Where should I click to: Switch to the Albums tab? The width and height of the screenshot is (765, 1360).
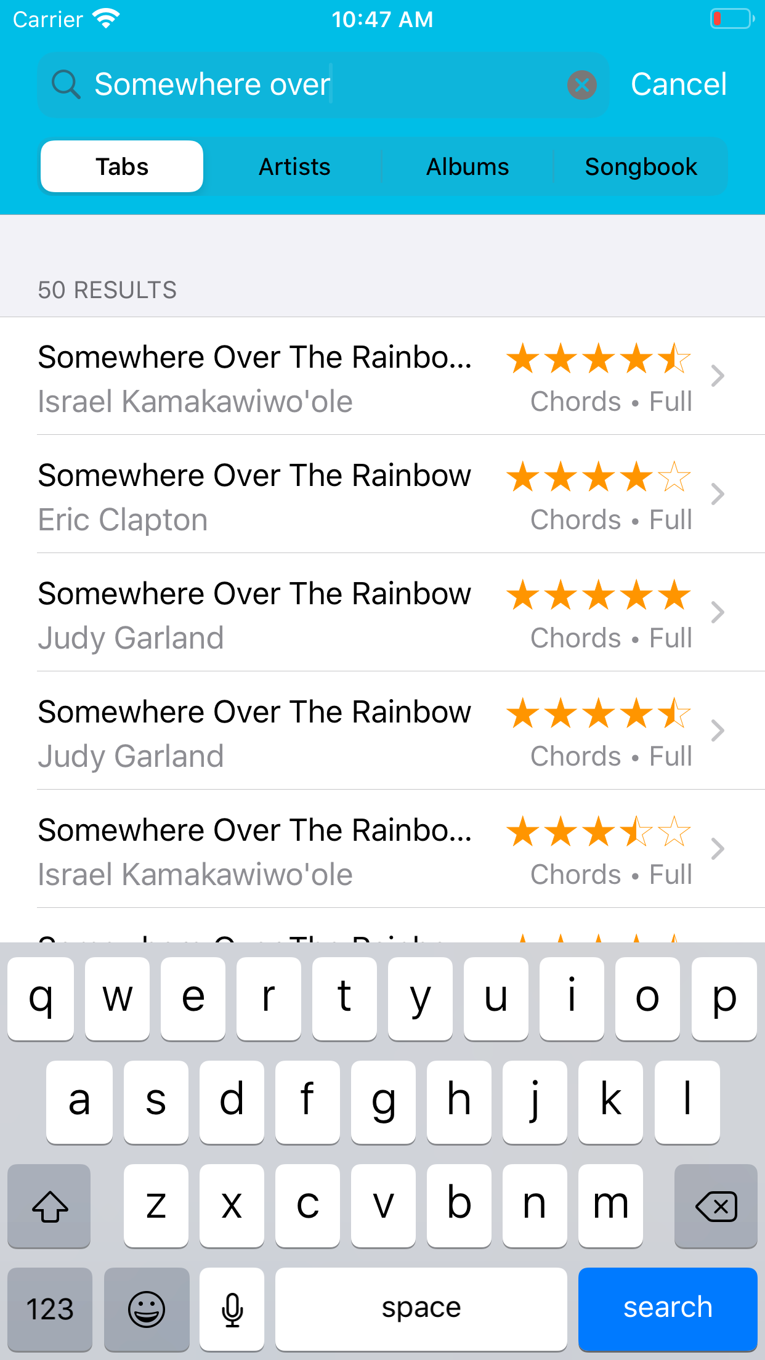pyautogui.click(x=467, y=167)
